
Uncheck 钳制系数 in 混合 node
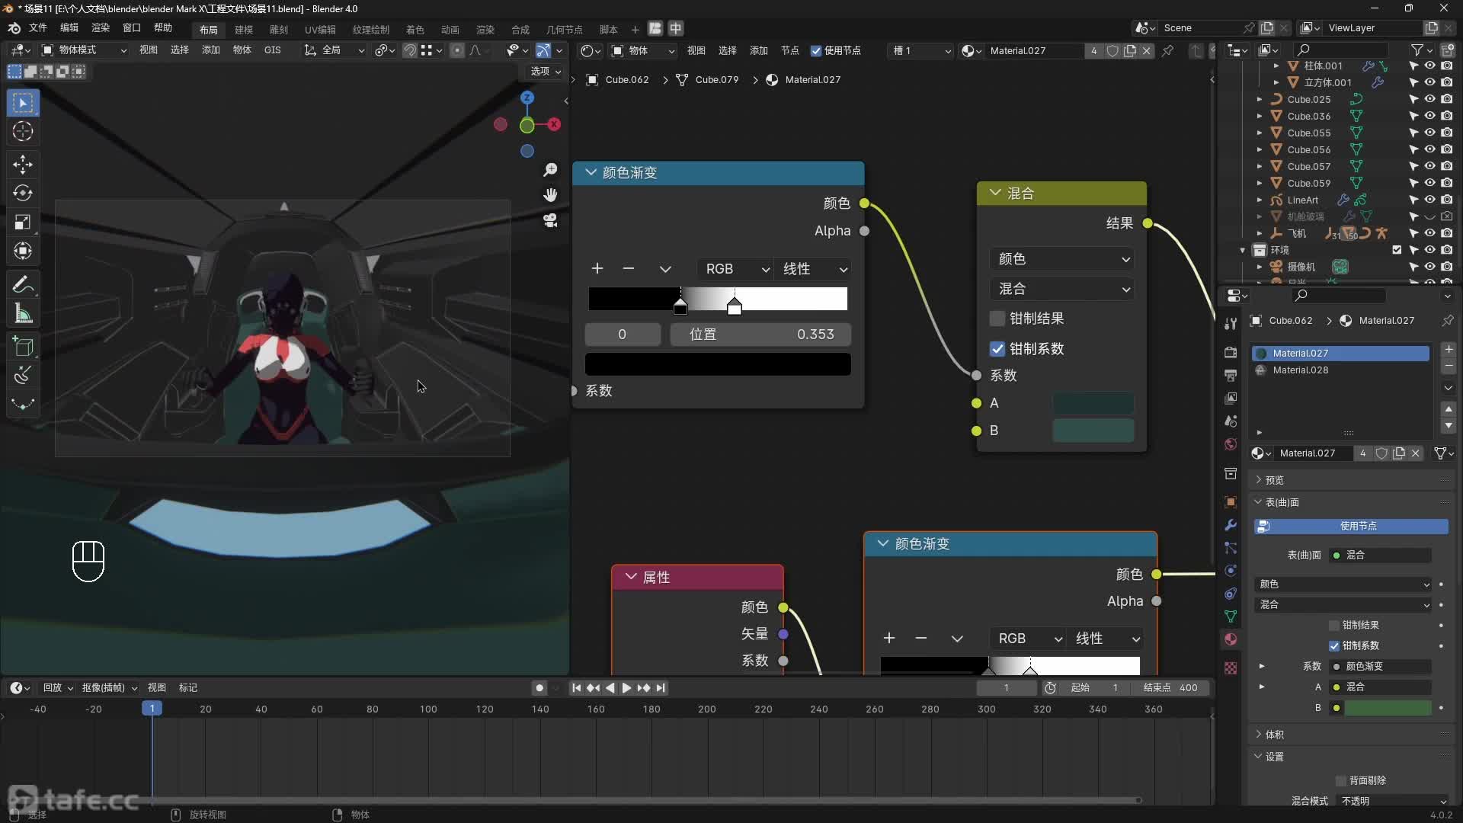[997, 349]
